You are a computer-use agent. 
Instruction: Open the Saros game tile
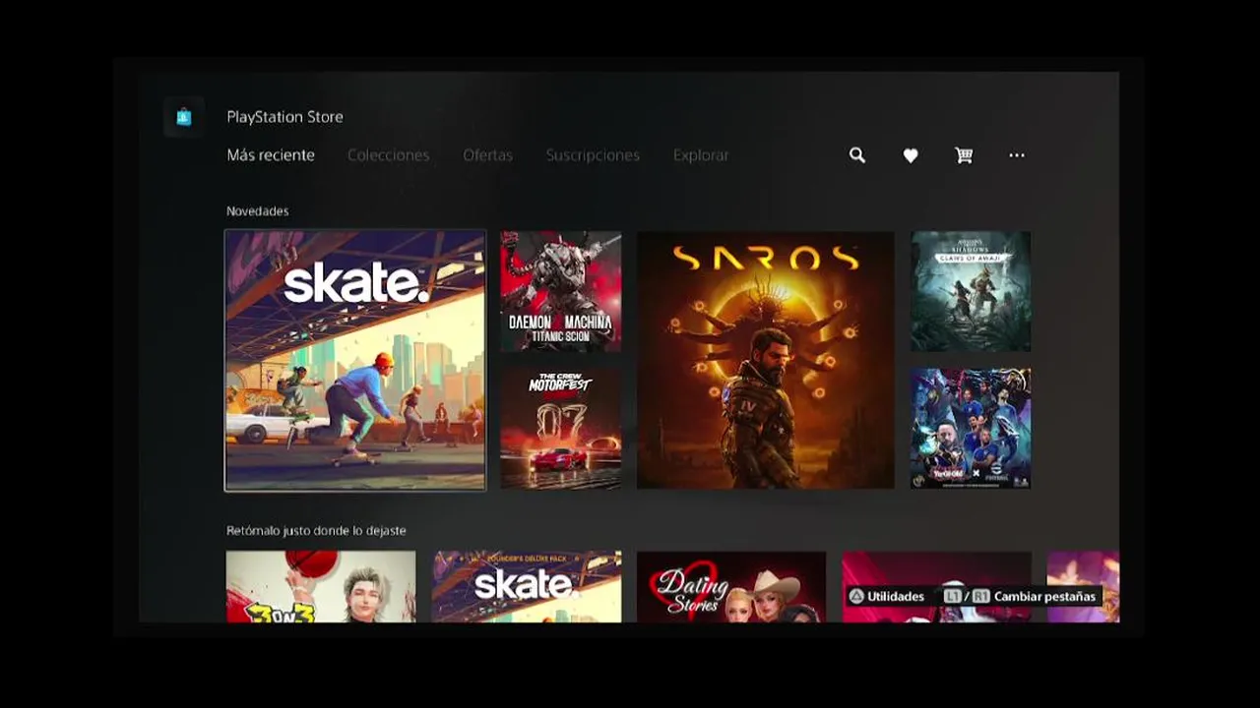coord(766,360)
